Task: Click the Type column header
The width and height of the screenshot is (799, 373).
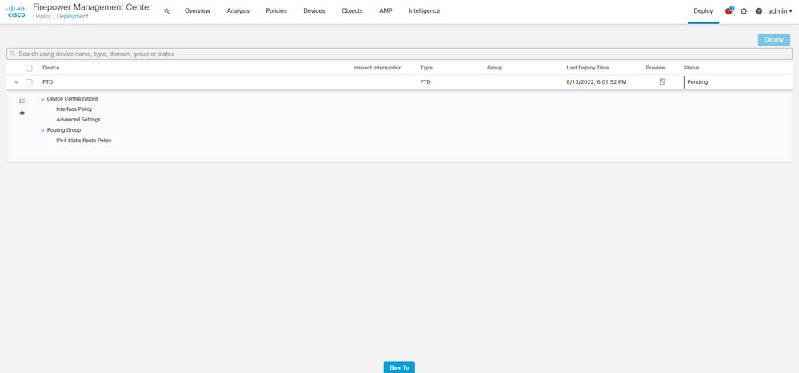Action: 426,68
